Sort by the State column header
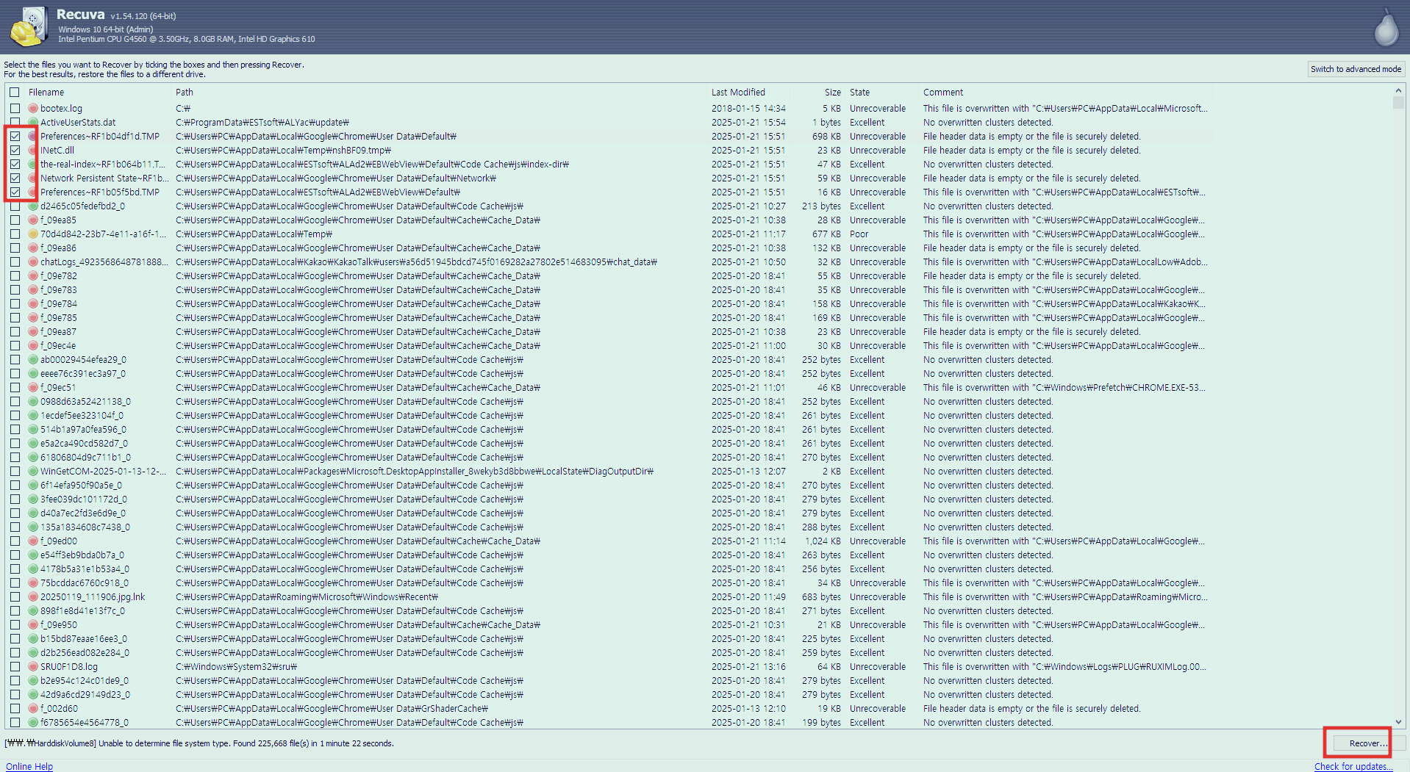 pyautogui.click(x=859, y=93)
